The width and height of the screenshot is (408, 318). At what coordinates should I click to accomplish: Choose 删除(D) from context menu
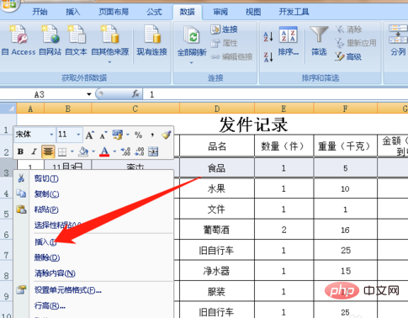(47, 257)
